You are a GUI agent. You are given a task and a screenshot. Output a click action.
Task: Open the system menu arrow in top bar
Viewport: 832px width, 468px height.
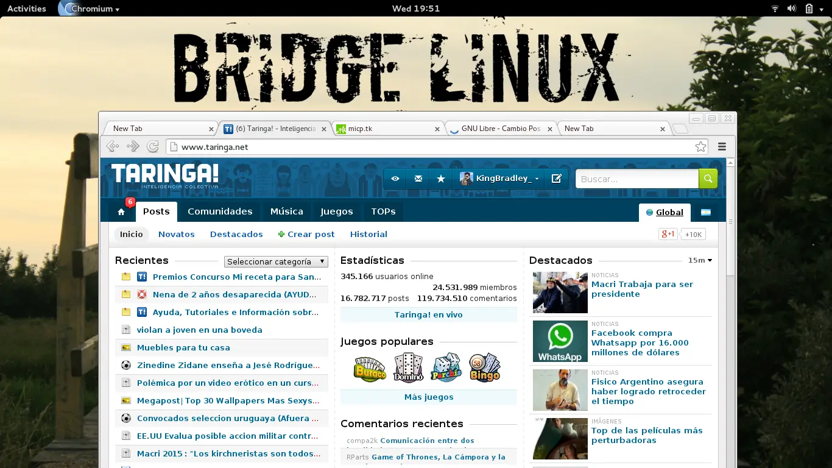[822, 9]
